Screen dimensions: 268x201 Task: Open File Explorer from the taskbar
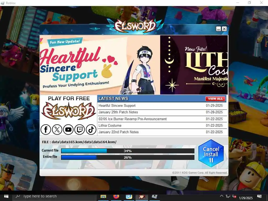point(103,197)
